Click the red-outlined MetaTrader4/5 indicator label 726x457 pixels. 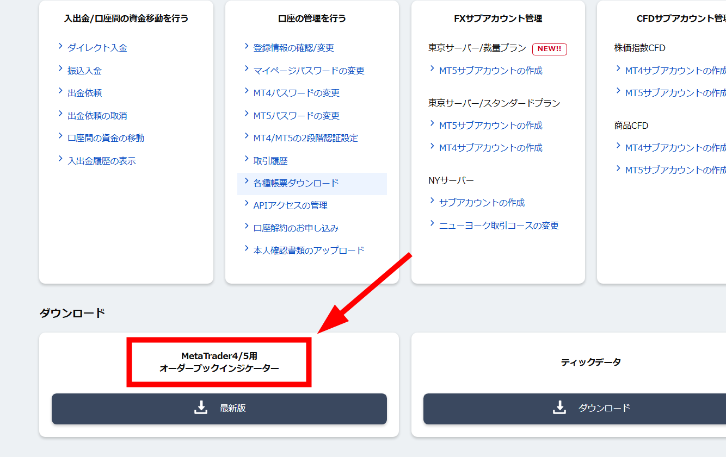(x=218, y=363)
